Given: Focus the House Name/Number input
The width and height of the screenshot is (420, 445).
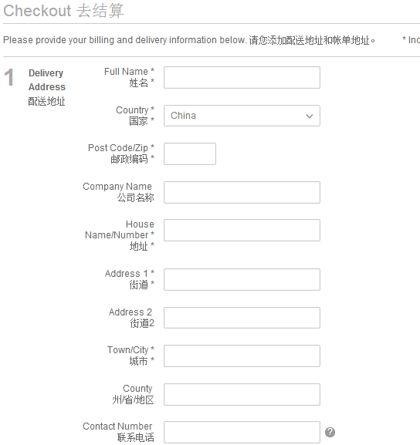Looking at the screenshot, I should click(x=242, y=230).
